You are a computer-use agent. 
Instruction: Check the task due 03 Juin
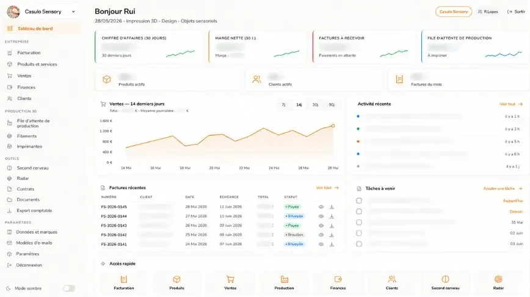[x=359, y=244]
